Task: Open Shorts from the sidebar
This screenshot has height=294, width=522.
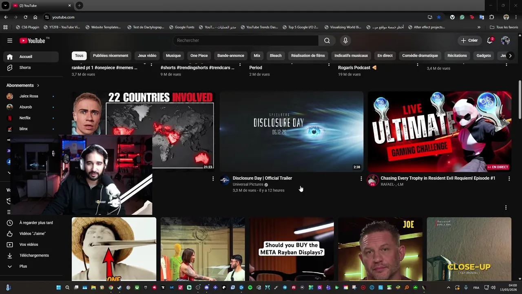Action: 31,67
